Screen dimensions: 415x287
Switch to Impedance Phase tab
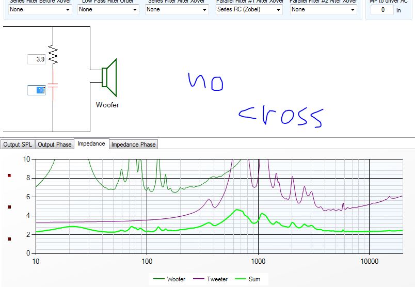pyautogui.click(x=133, y=145)
